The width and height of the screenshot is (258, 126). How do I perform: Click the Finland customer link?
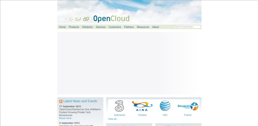point(142,115)
